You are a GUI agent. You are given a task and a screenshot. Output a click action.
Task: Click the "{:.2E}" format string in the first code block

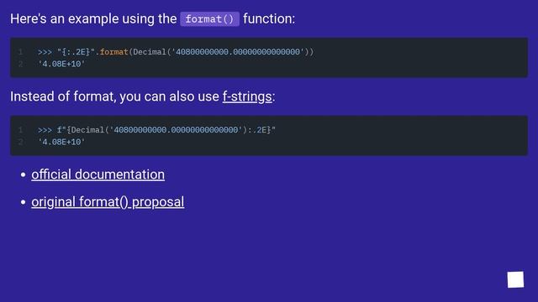76,52
